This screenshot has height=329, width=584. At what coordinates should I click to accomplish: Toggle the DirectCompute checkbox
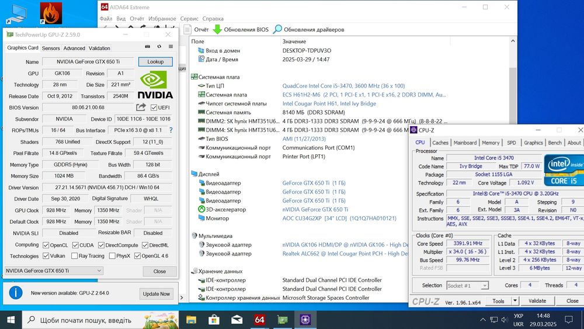pyautogui.click(x=101, y=245)
